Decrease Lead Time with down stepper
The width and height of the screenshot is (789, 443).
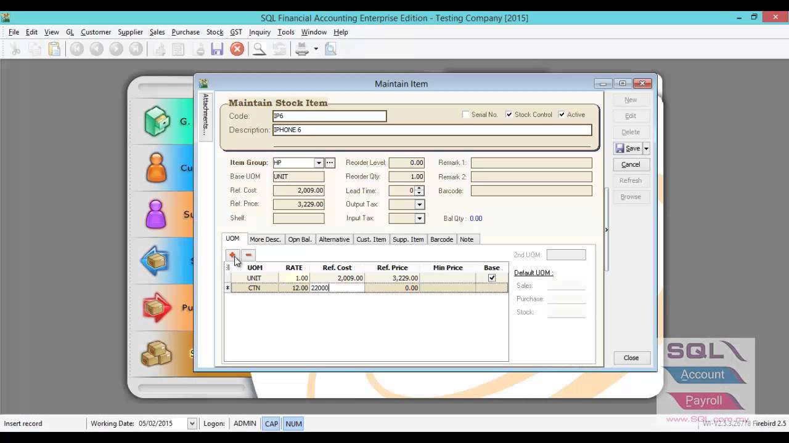pyautogui.click(x=420, y=193)
